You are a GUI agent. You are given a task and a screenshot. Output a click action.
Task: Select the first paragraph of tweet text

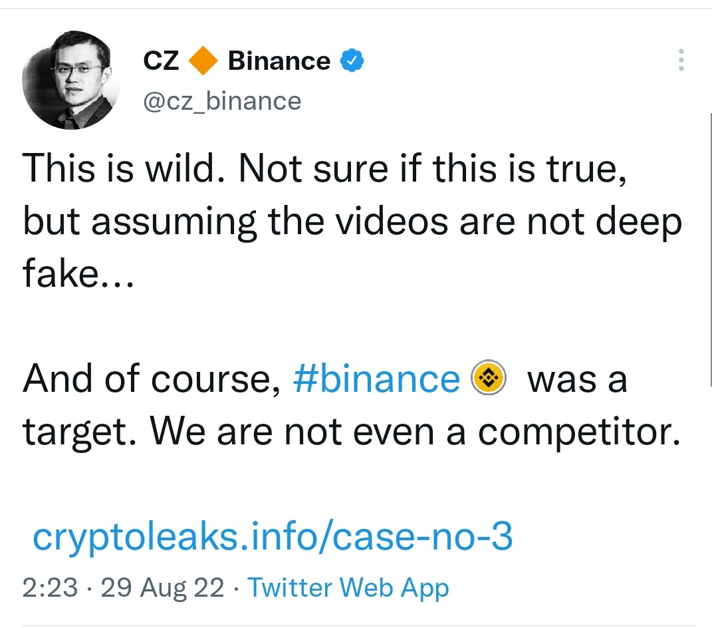(x=332, y=220)
